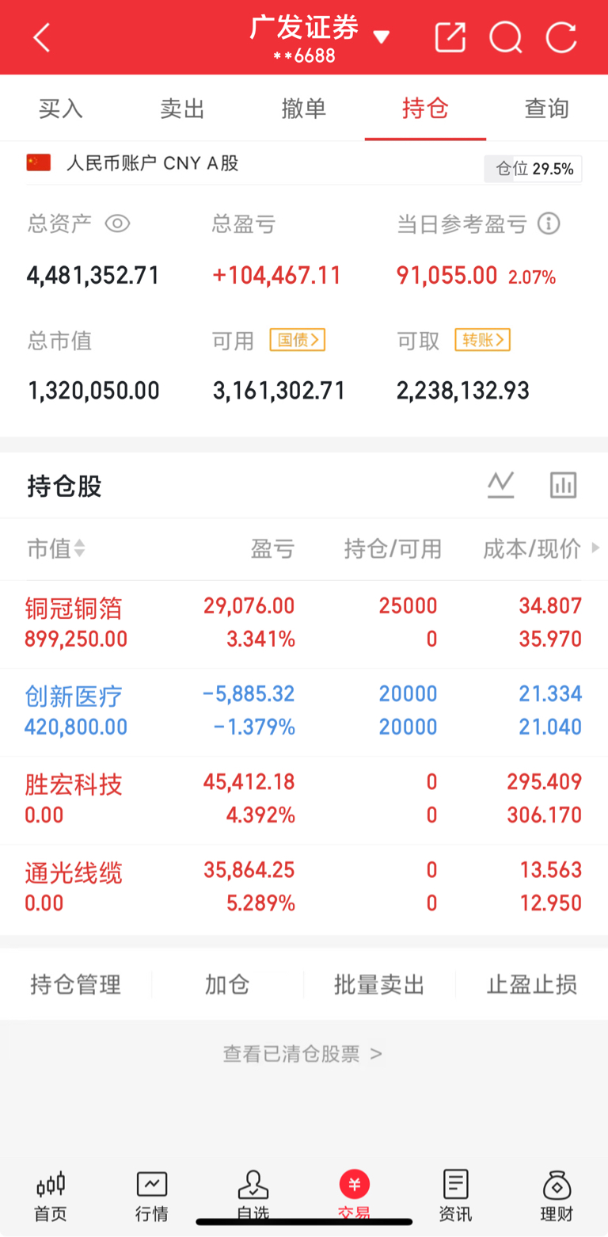Open the account switcher dropdown arrow

tap(382, 36)
